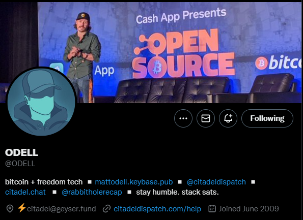Go to the @rabbitholerecap profile mention

pos(92,192)
